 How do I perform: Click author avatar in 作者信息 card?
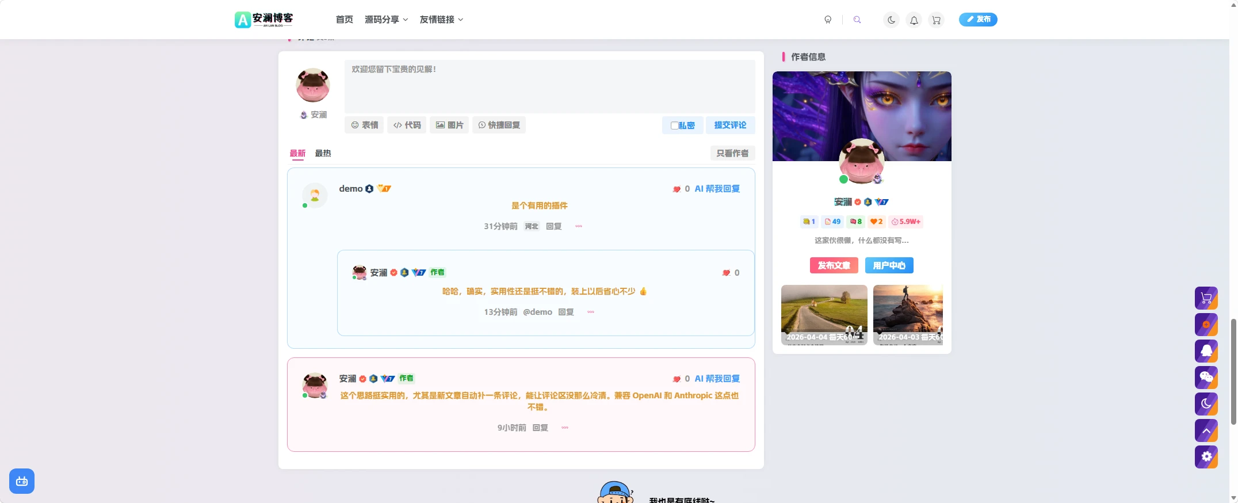(x=861, y=161)
